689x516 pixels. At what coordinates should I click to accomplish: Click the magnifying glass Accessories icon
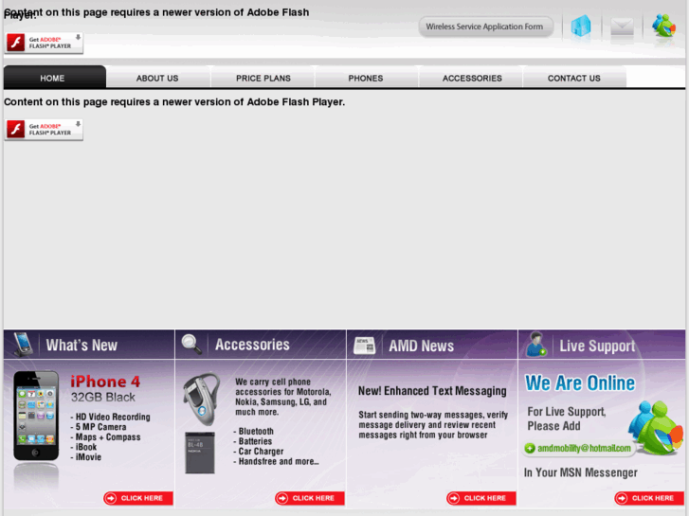pyautogui.click(x=191, y=345)
